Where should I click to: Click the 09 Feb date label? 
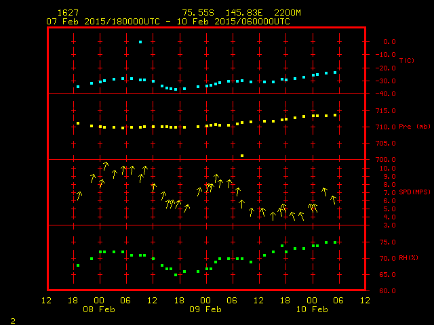click(x=205, y=309)
